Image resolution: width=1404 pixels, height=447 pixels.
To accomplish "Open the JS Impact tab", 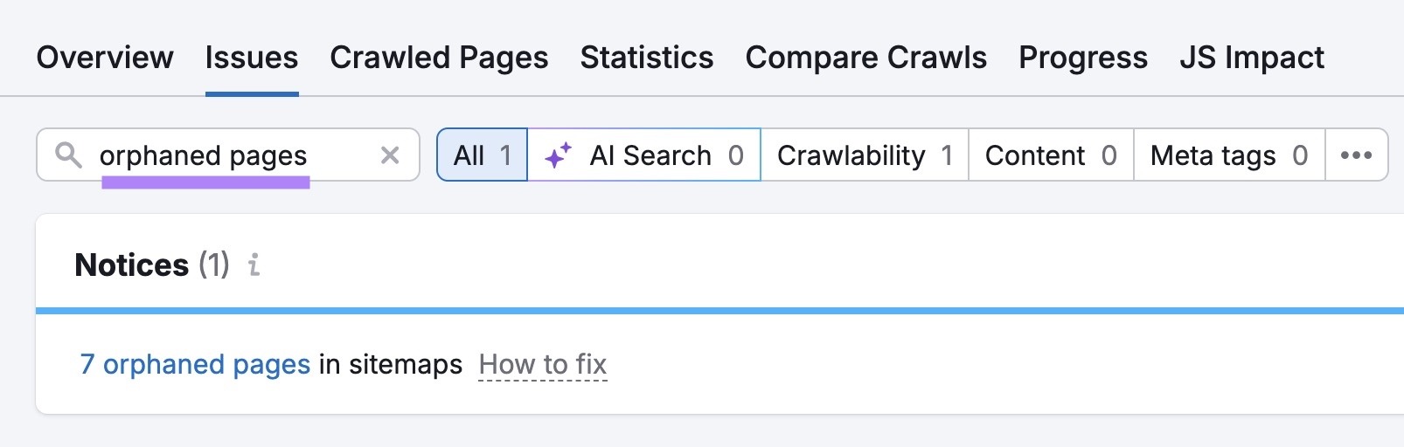I will 1251,58.
